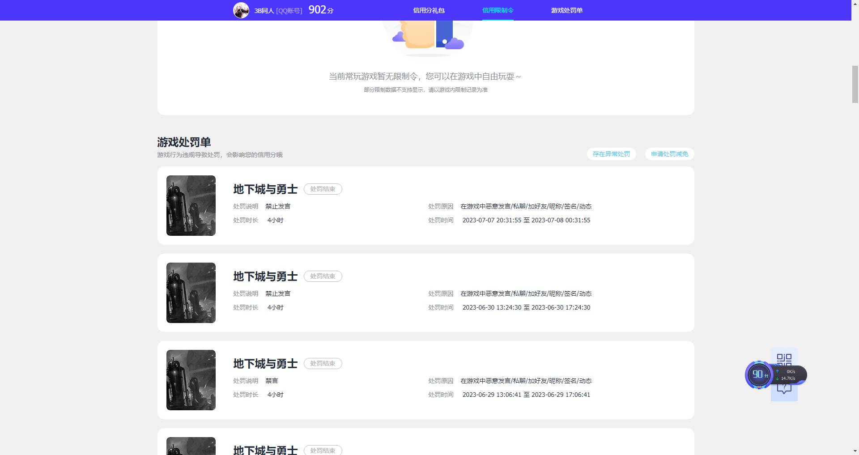This screenshot has width=859, height=455.
Task: Switch to the 信用分礼包 tab
Action: tap(429, 10)
